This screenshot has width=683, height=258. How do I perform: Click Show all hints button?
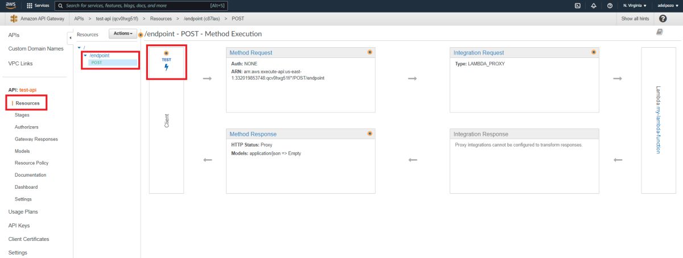click(x=635, y=19)
